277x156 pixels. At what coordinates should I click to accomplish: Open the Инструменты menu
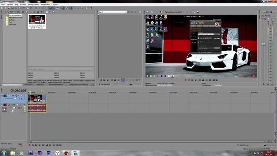click(33, 5)
